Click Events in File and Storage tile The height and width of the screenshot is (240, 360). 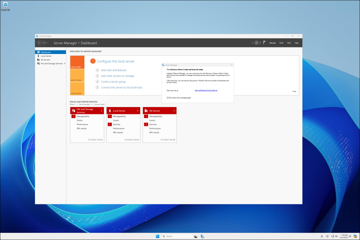tap(79, 120)
